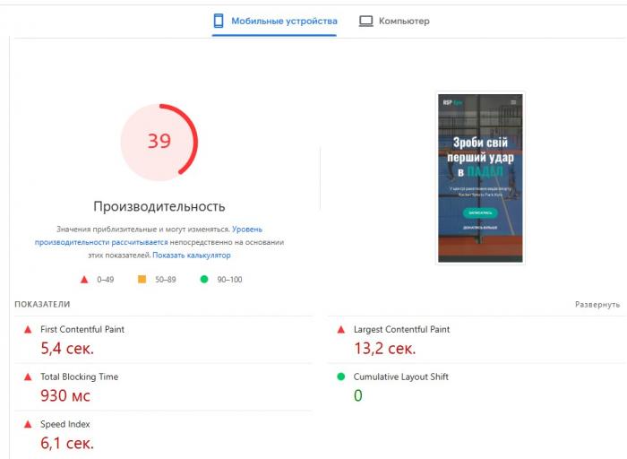Image resolution: width=627 pixels, height=459 pixels.
Task: Click the 5,4 сек. value
Action: click(x=67, y=349)
